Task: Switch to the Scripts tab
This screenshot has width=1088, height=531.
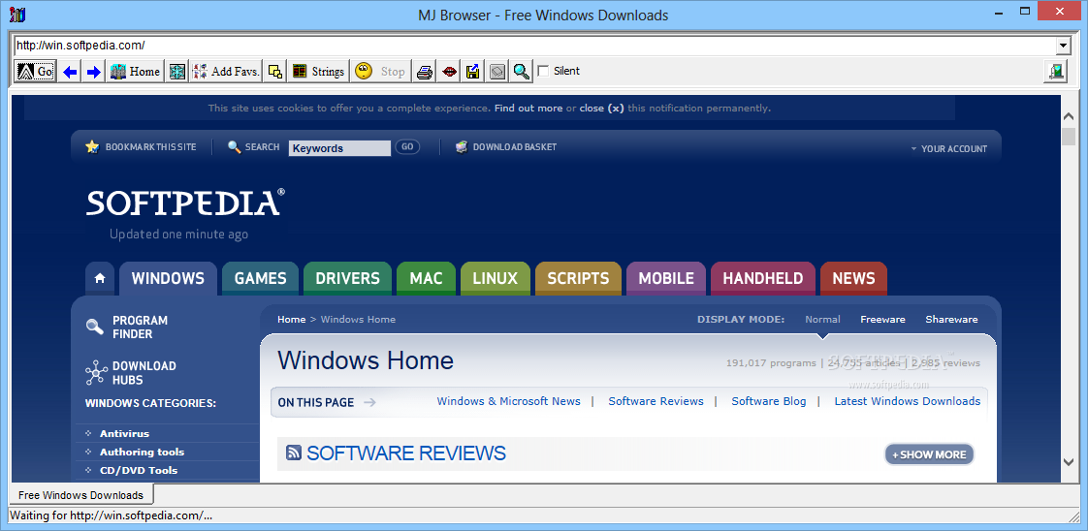Action: pos(578,278)
